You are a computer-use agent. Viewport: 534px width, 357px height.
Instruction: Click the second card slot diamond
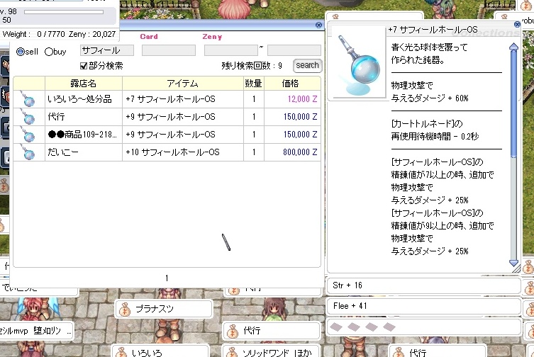point(354,327)
